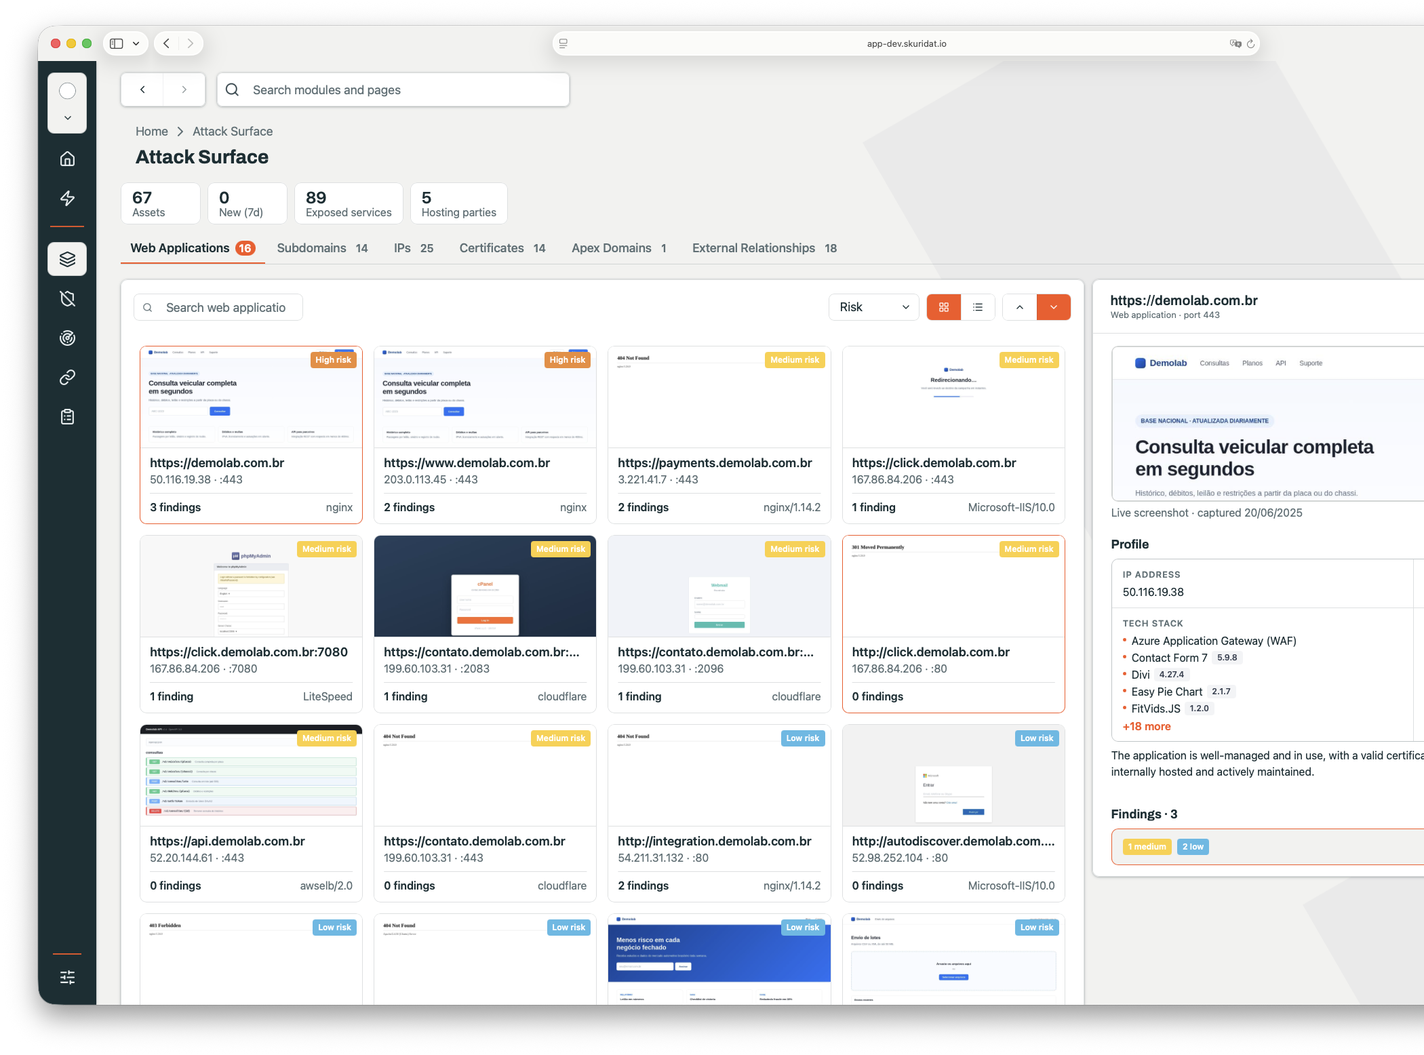Viewport: 1424px width, 1055px height.
Task: Click the 89 Exposed services stat
Action: (349, 203)
